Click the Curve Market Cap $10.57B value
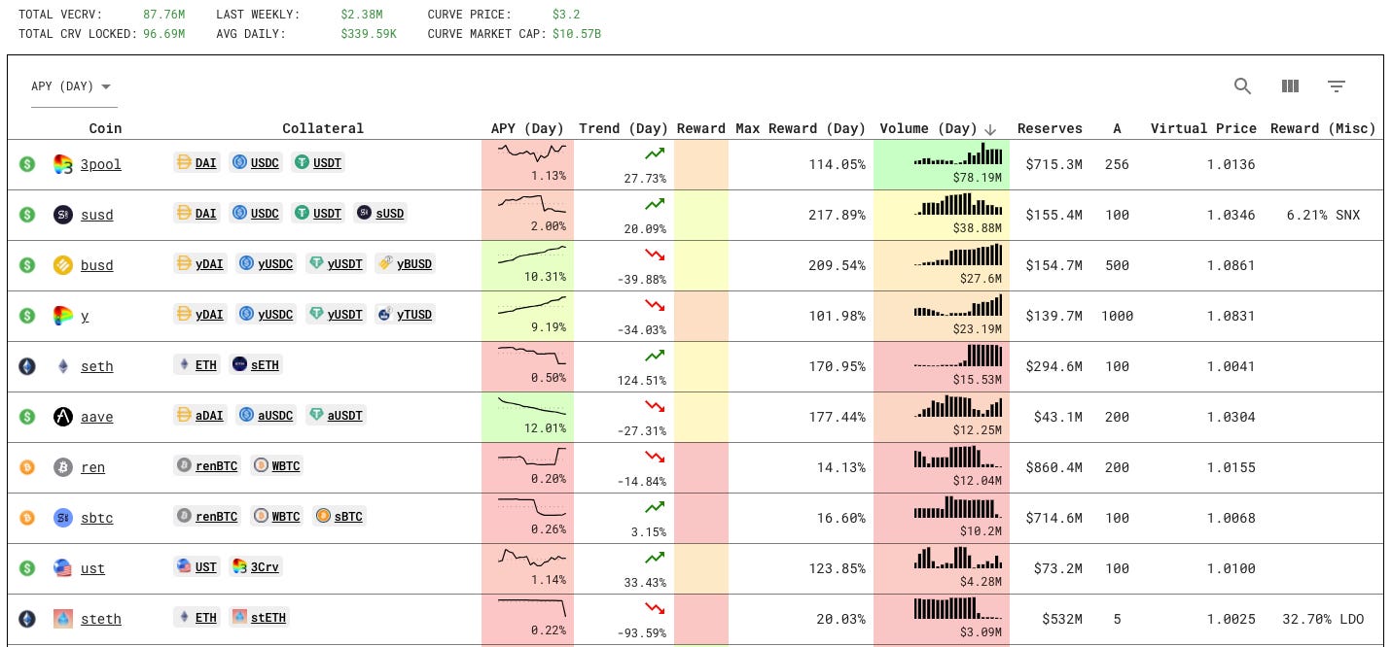The width and height of the screenshot is (1392, 647). pos(577,33)
